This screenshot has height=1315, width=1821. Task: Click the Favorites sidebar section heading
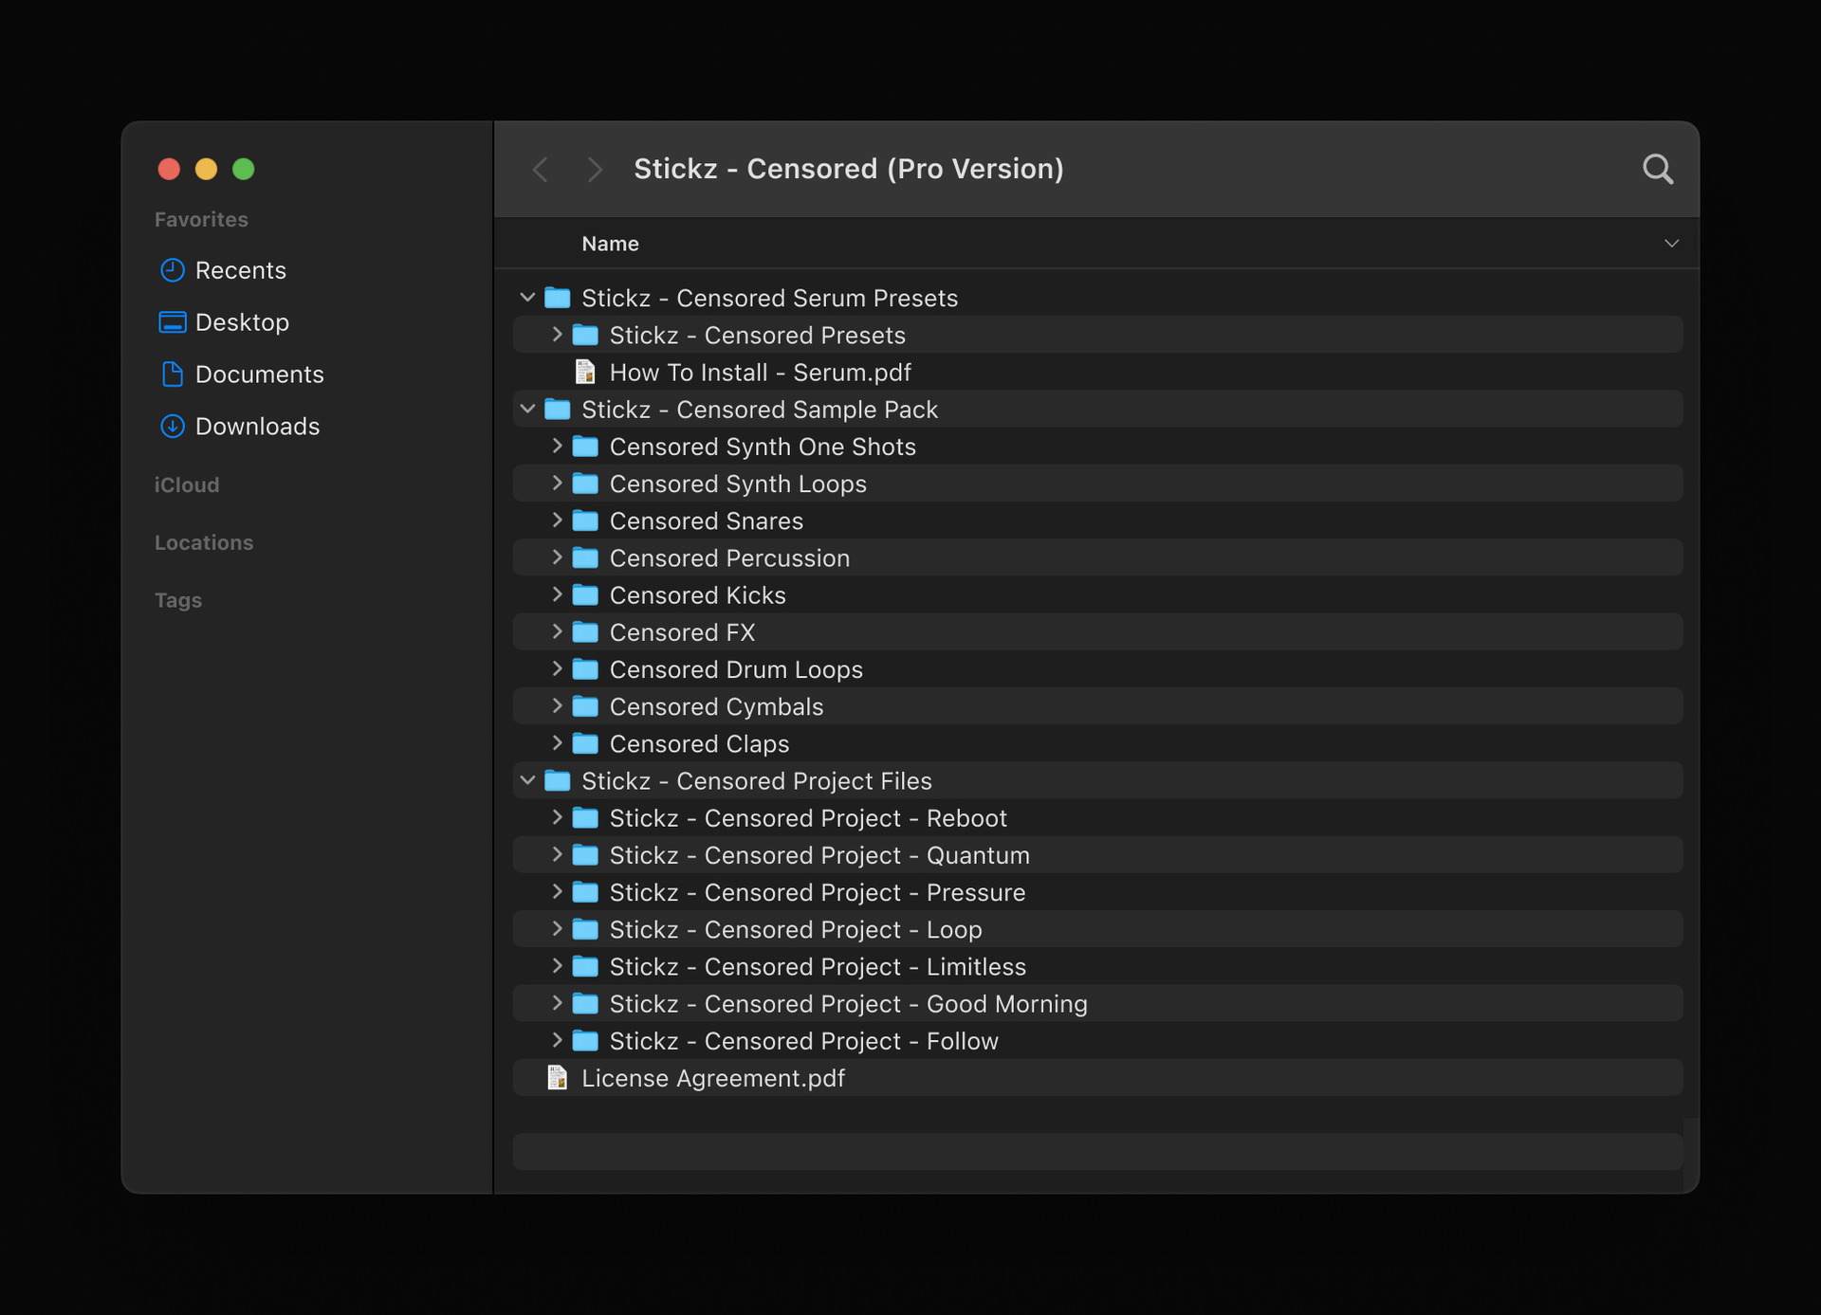pyautogui.click(x=201, y=219)
